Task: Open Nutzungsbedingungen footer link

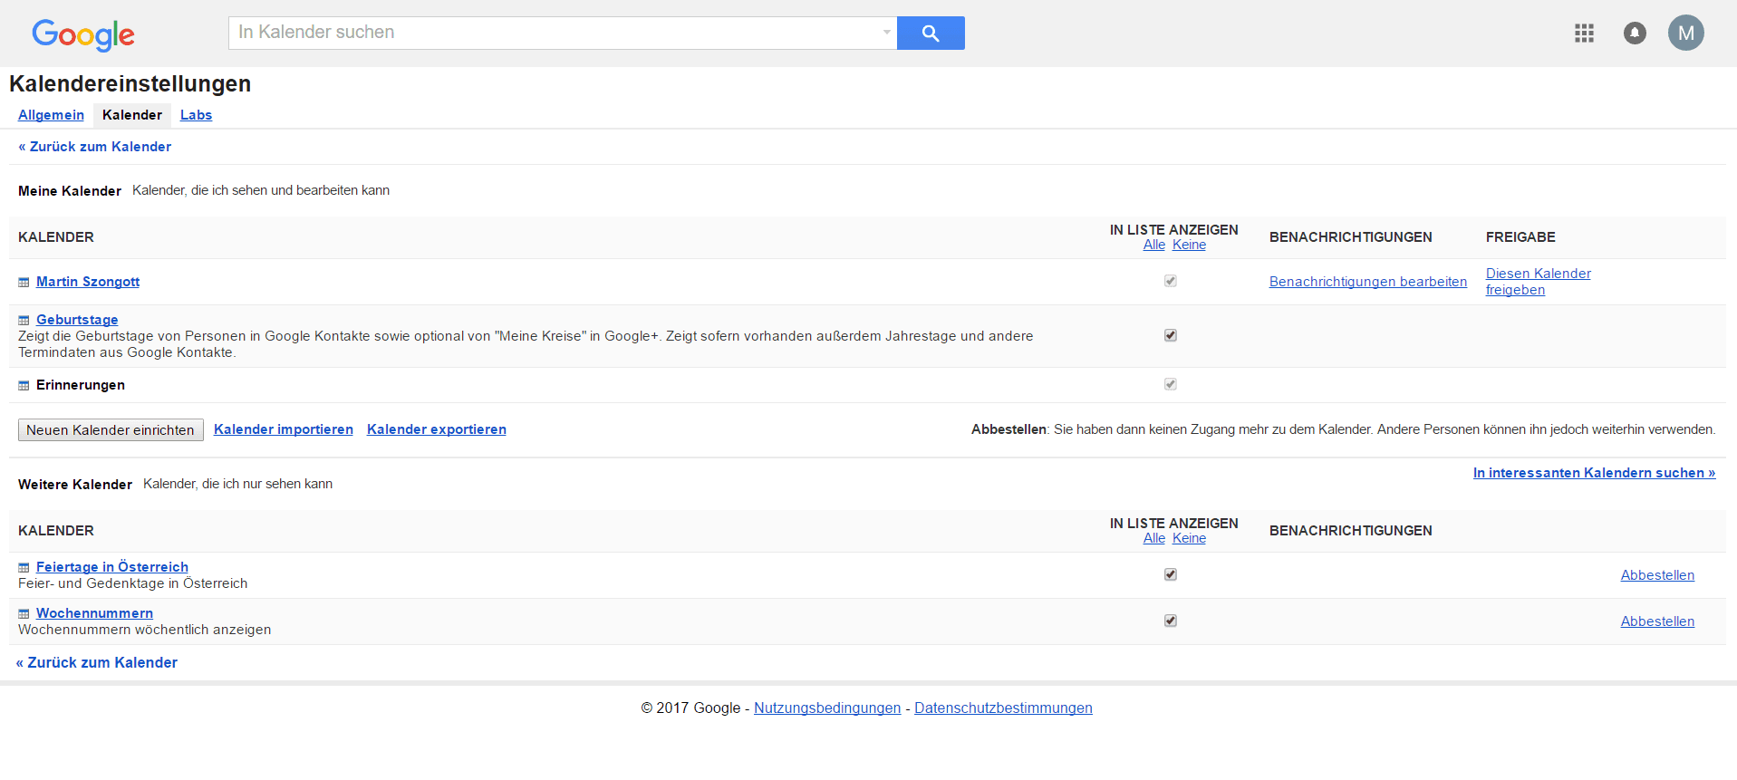Action: 827,708
